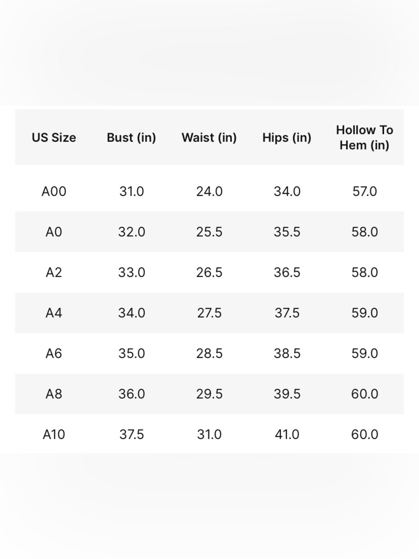
Task: Select the 37.5 hips value for A4
Action: click(x=287, y=313)
